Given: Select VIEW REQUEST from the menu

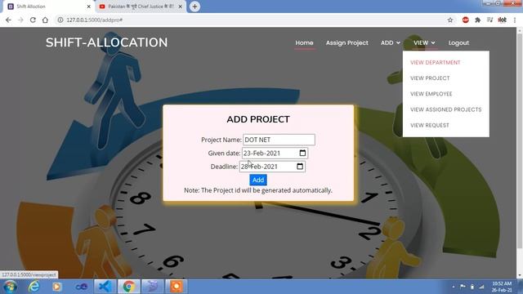Looking at the screenshot, I should point(430,125).
